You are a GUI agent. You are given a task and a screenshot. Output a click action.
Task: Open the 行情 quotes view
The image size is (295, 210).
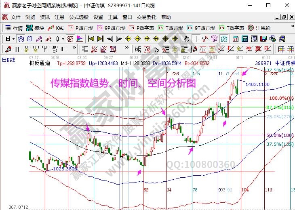click(14, 28)
